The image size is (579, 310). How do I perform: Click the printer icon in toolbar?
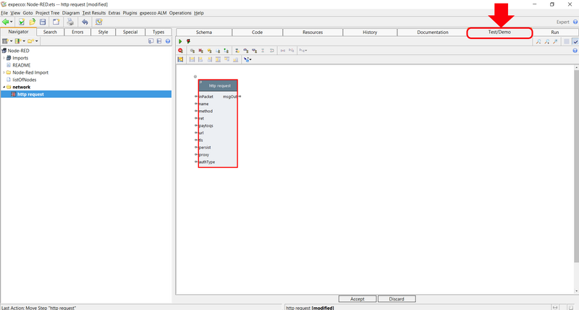pos(70,22)
